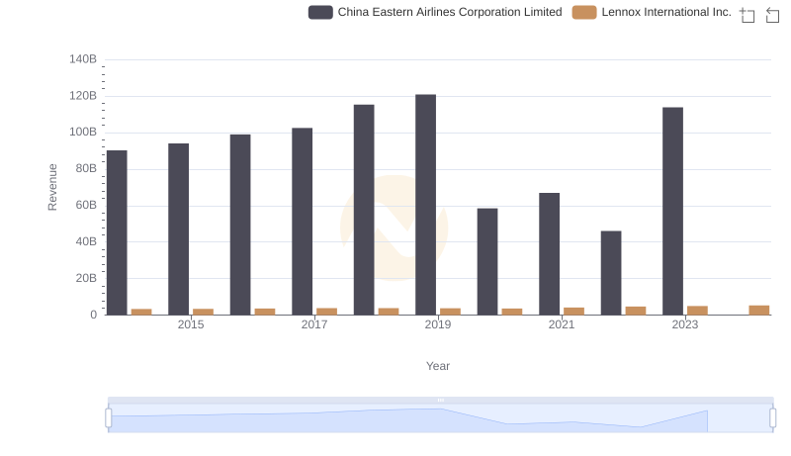The width and height of the screenshot is (791, 456).
Task: Hide Lennox International Inc. series label
Action: pyautogui.click(x=666, y=12)
